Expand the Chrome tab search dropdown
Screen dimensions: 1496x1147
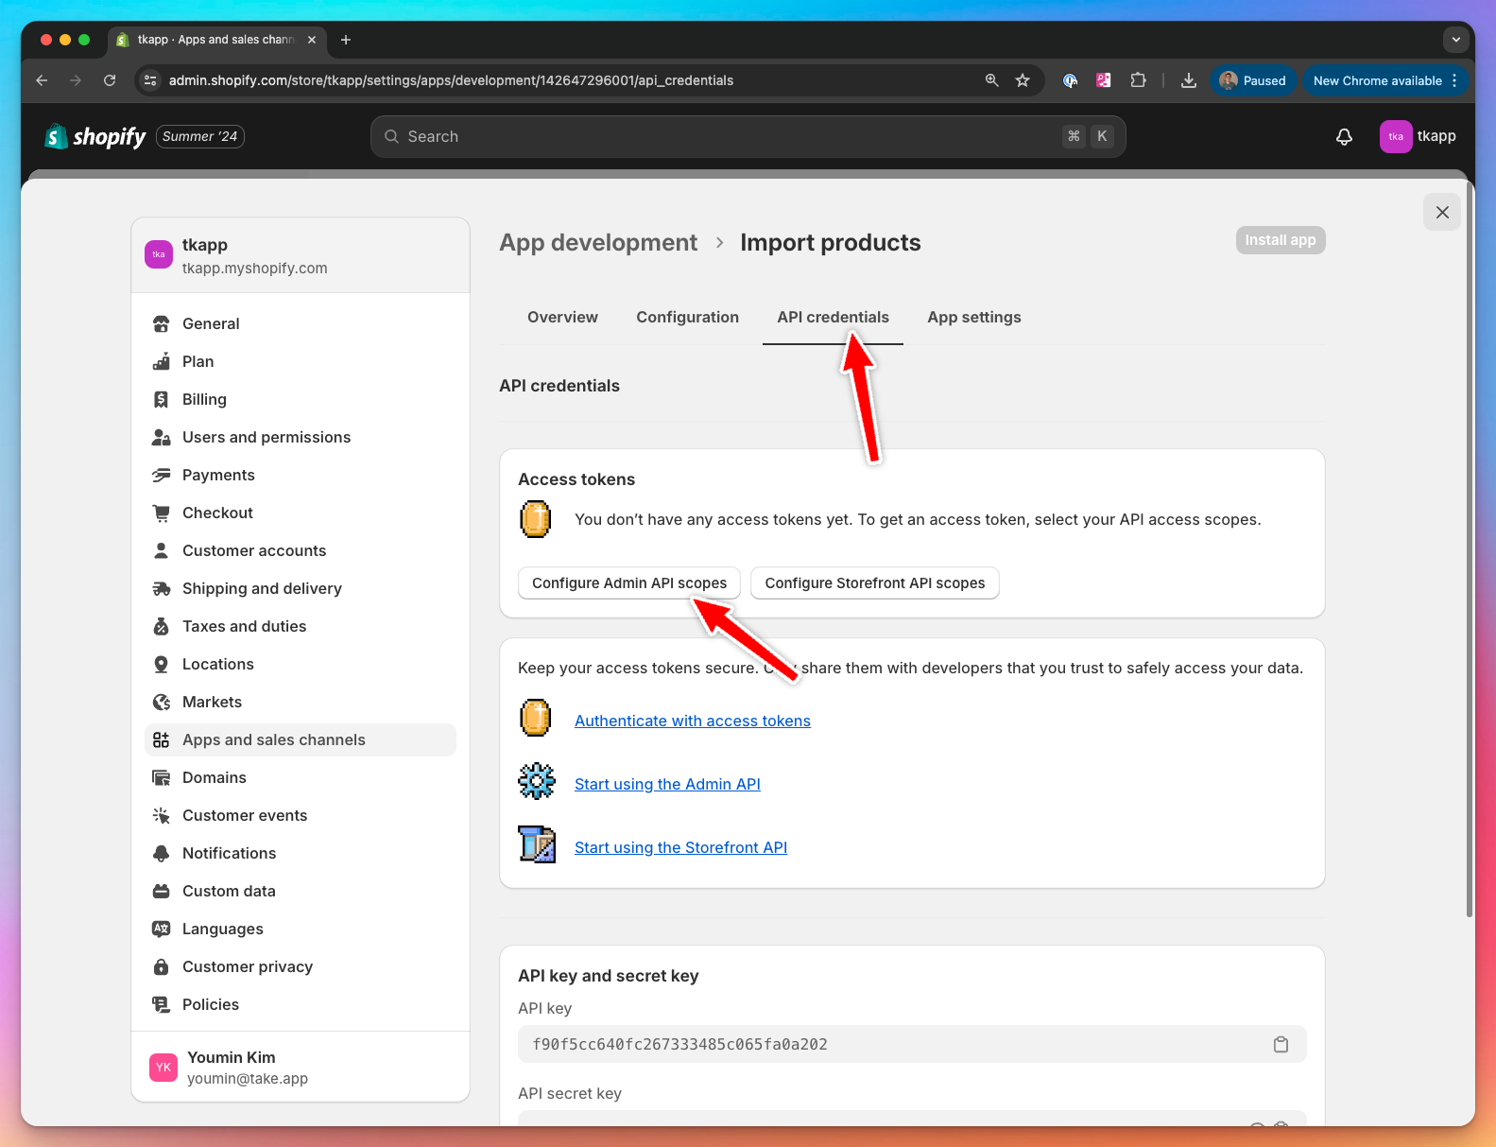[x=1455, y=40]
